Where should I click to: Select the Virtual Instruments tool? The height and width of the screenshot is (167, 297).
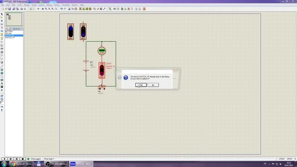point(2,62)
